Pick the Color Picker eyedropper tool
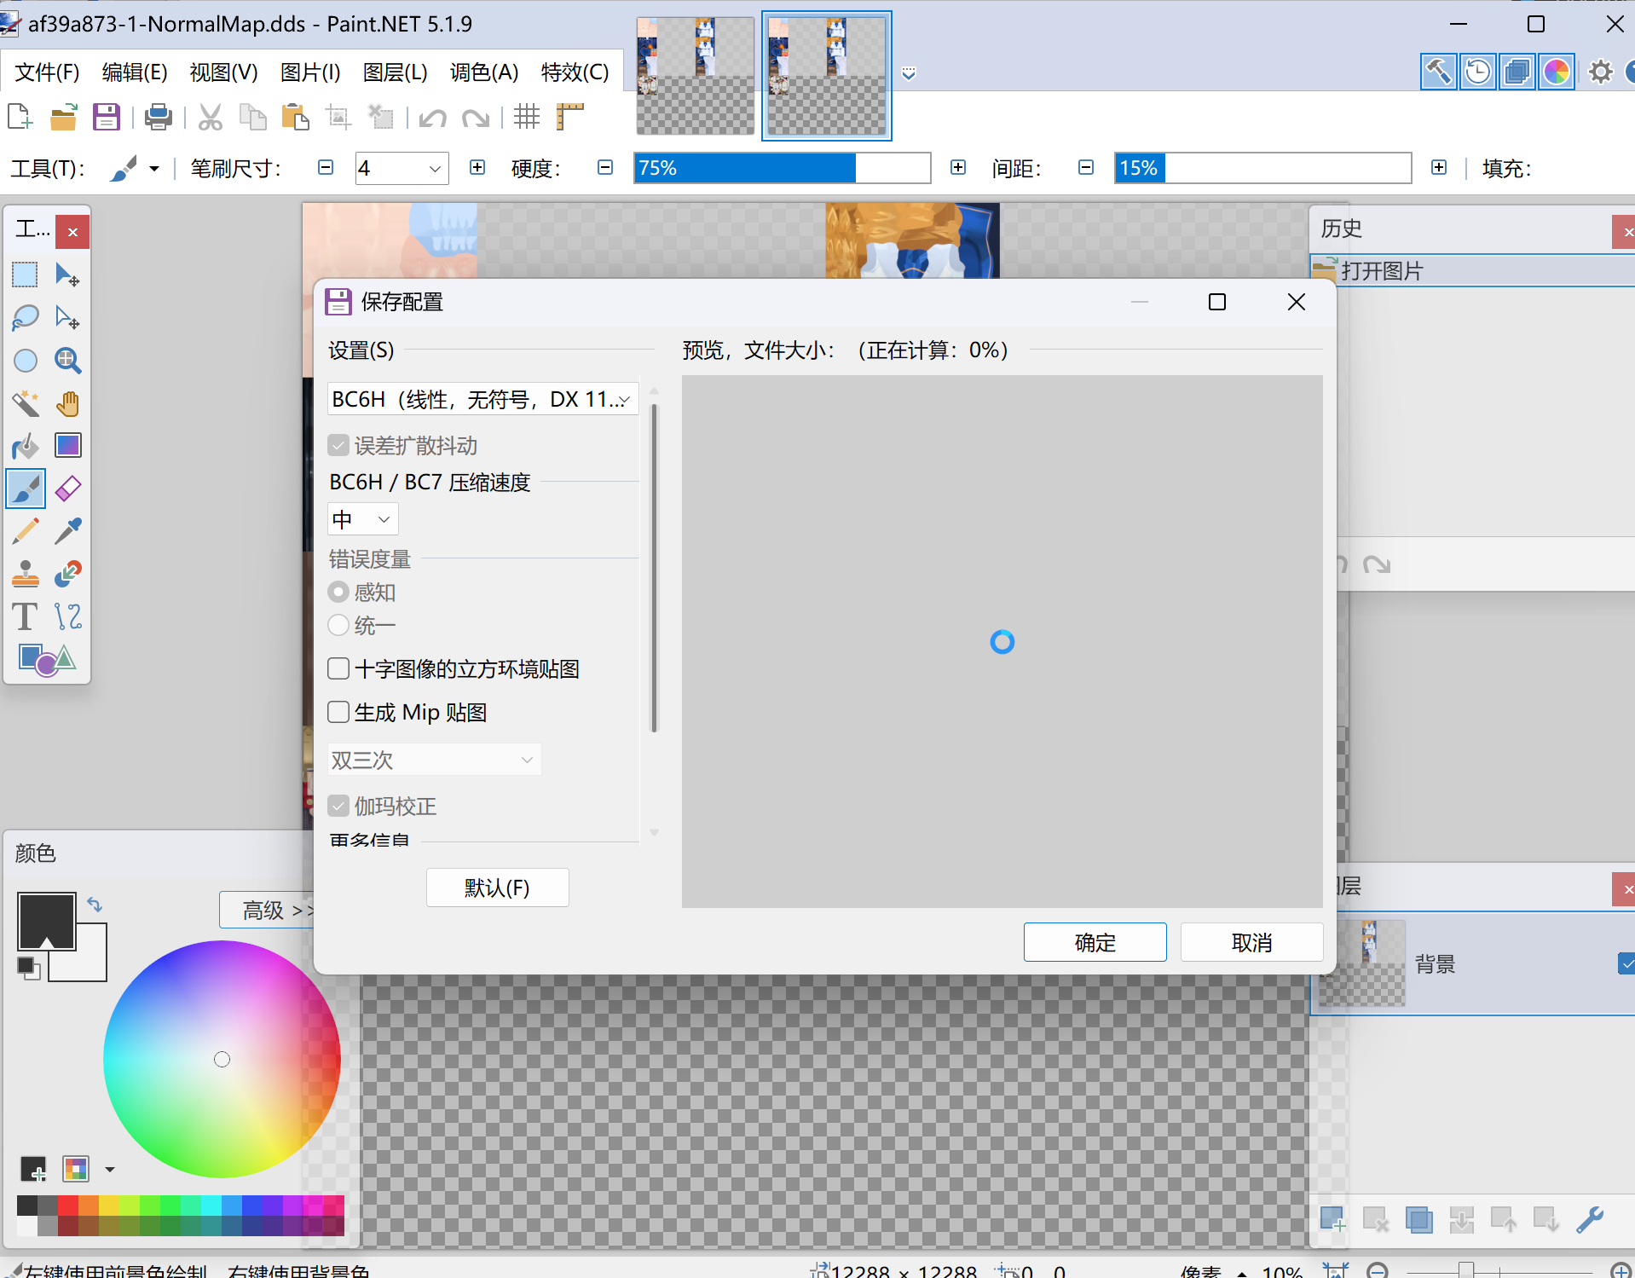 click(68, 531)
